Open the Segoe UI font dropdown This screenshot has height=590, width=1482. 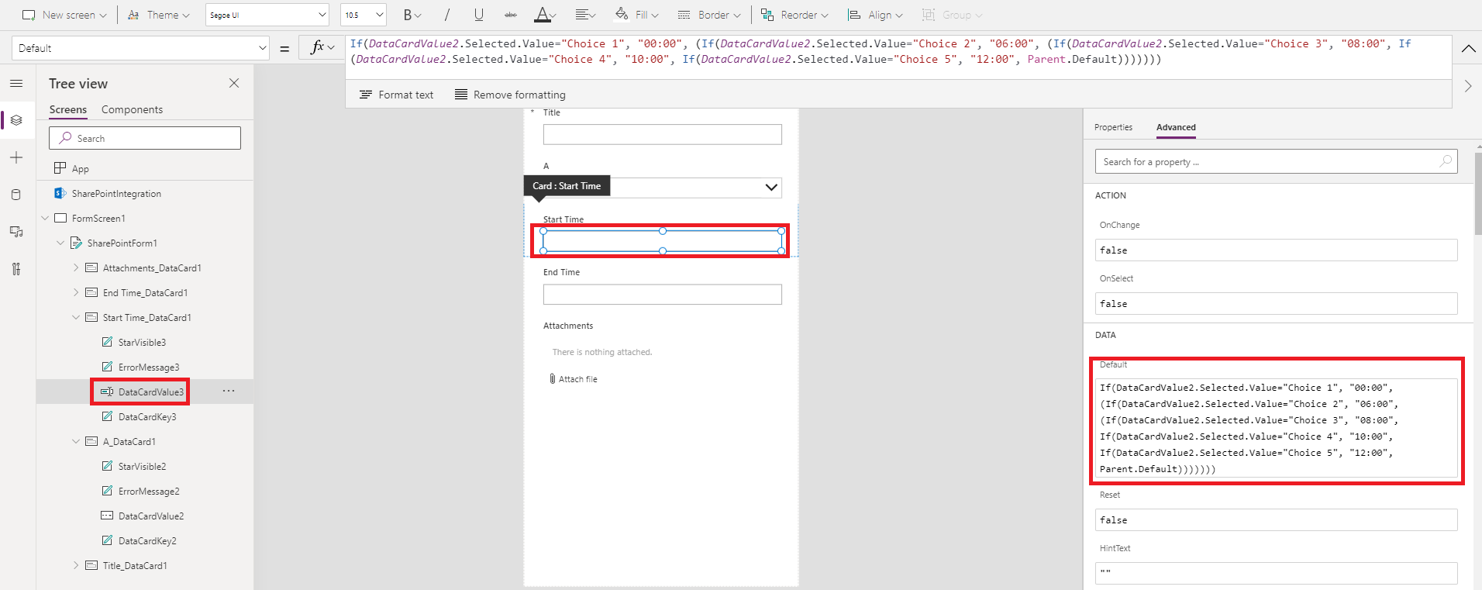click(x=267, y=15)
